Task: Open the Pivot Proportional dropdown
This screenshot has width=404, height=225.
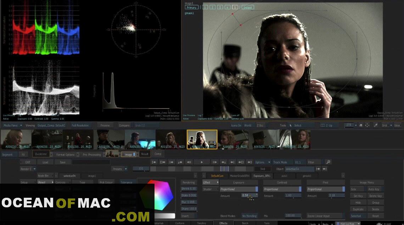Action: (326, 189)
